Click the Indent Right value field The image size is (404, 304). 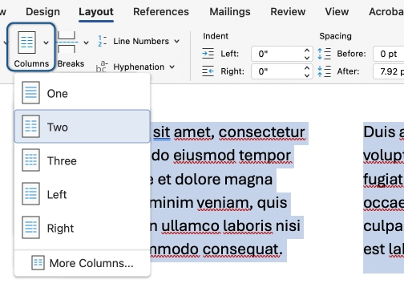[282, 71]
